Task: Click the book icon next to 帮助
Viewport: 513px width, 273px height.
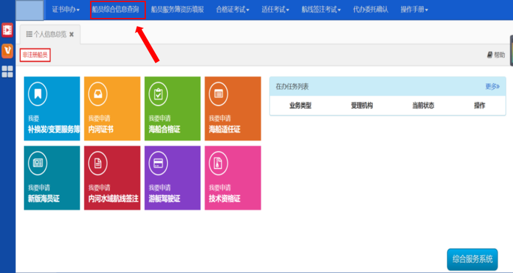Action: point(490,55)
